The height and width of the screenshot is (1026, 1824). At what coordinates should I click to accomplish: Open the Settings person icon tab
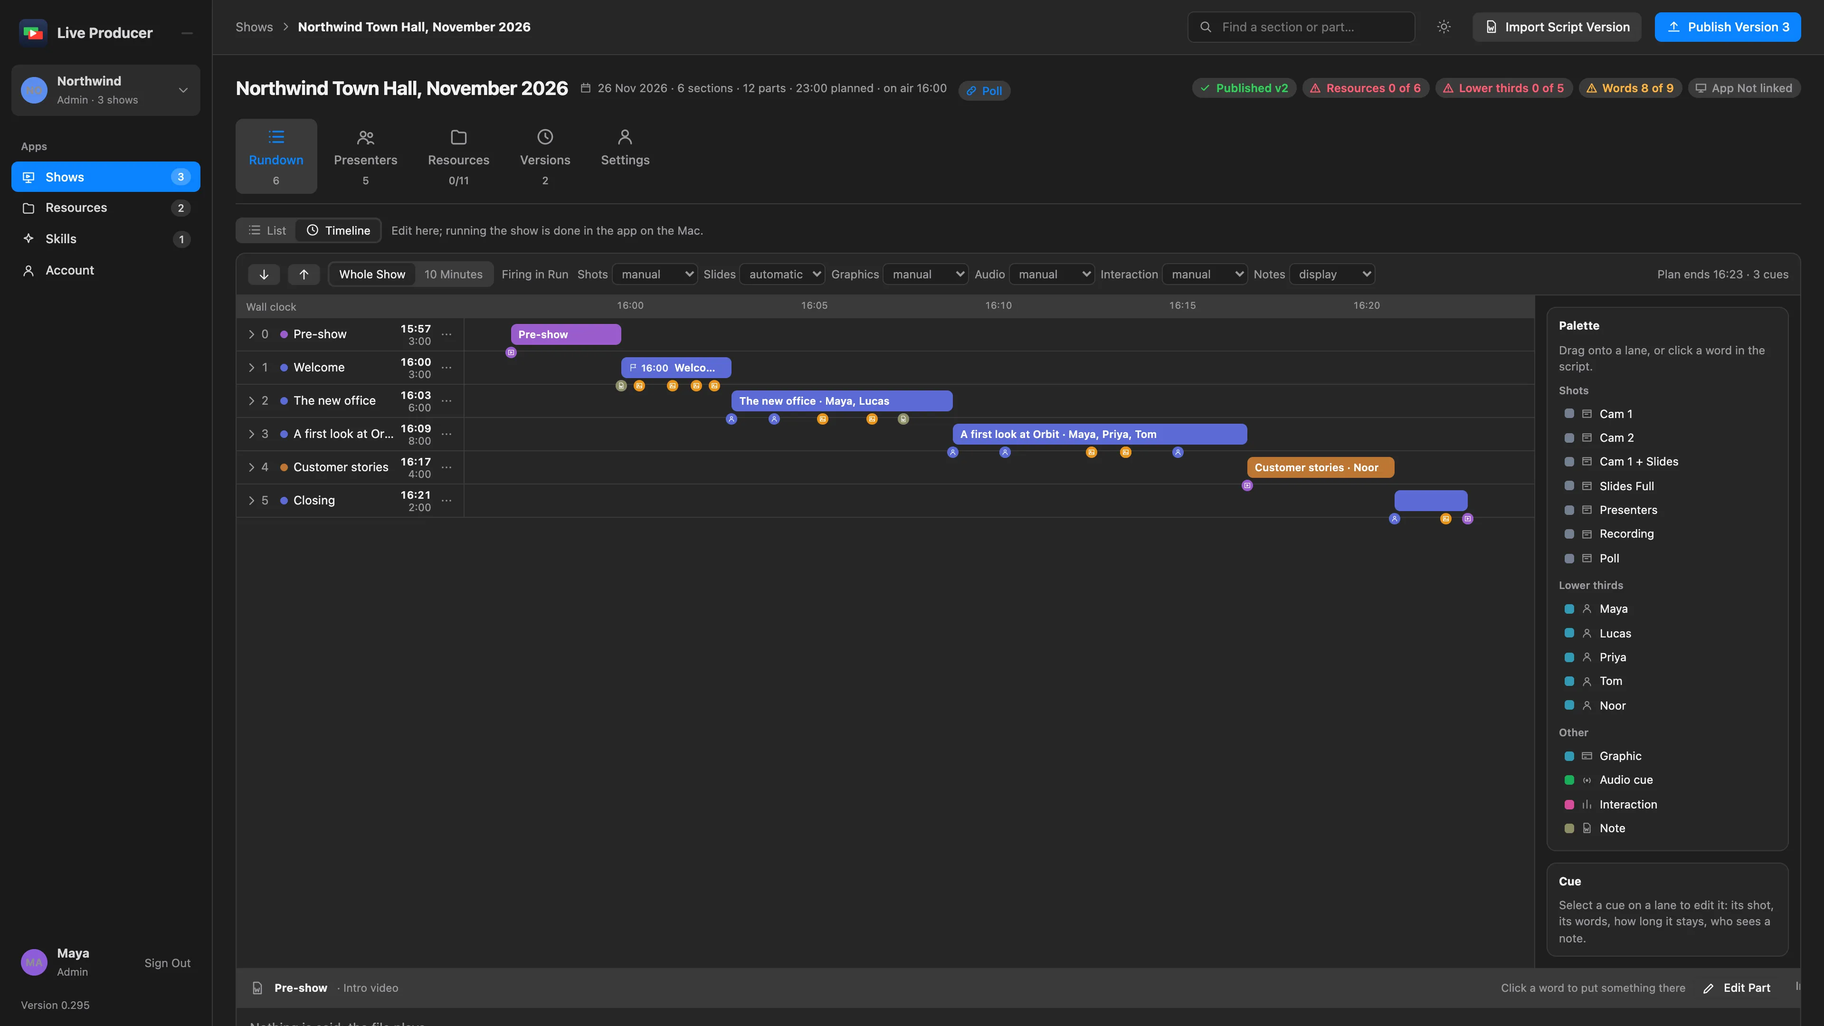coord(625,137)
